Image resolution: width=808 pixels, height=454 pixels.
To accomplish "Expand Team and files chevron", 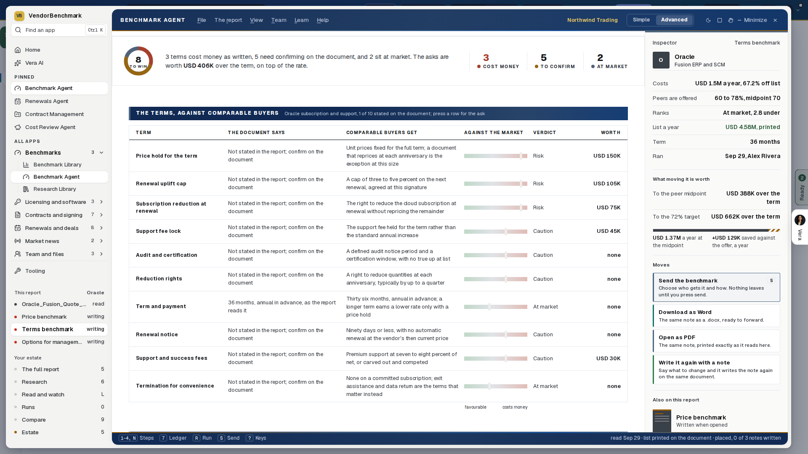I will pos(101,254).
